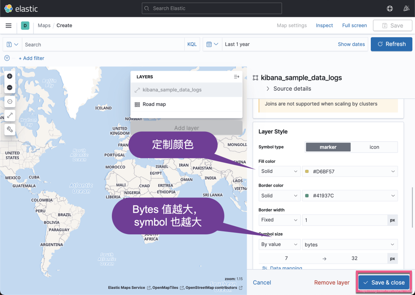Open Map settings
The height and width of the screenshot is (295, 415).
coord(292,25)
